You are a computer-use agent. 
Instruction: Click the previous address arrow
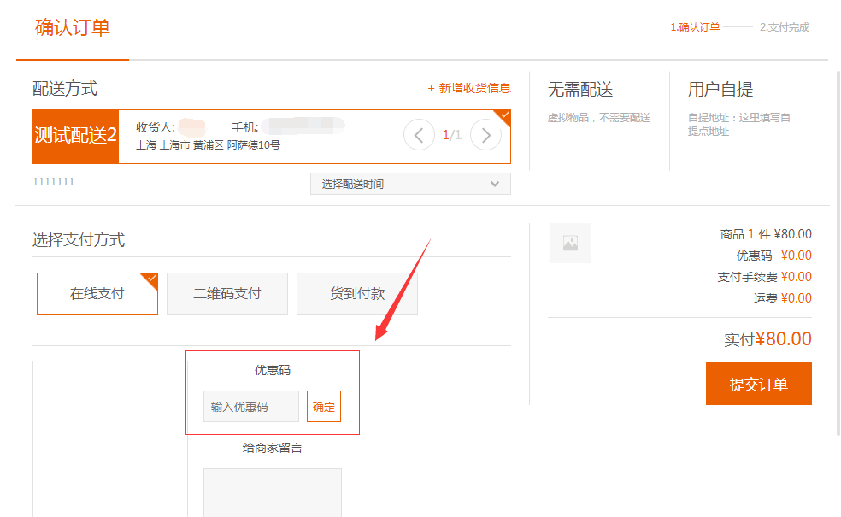(419, 135)
